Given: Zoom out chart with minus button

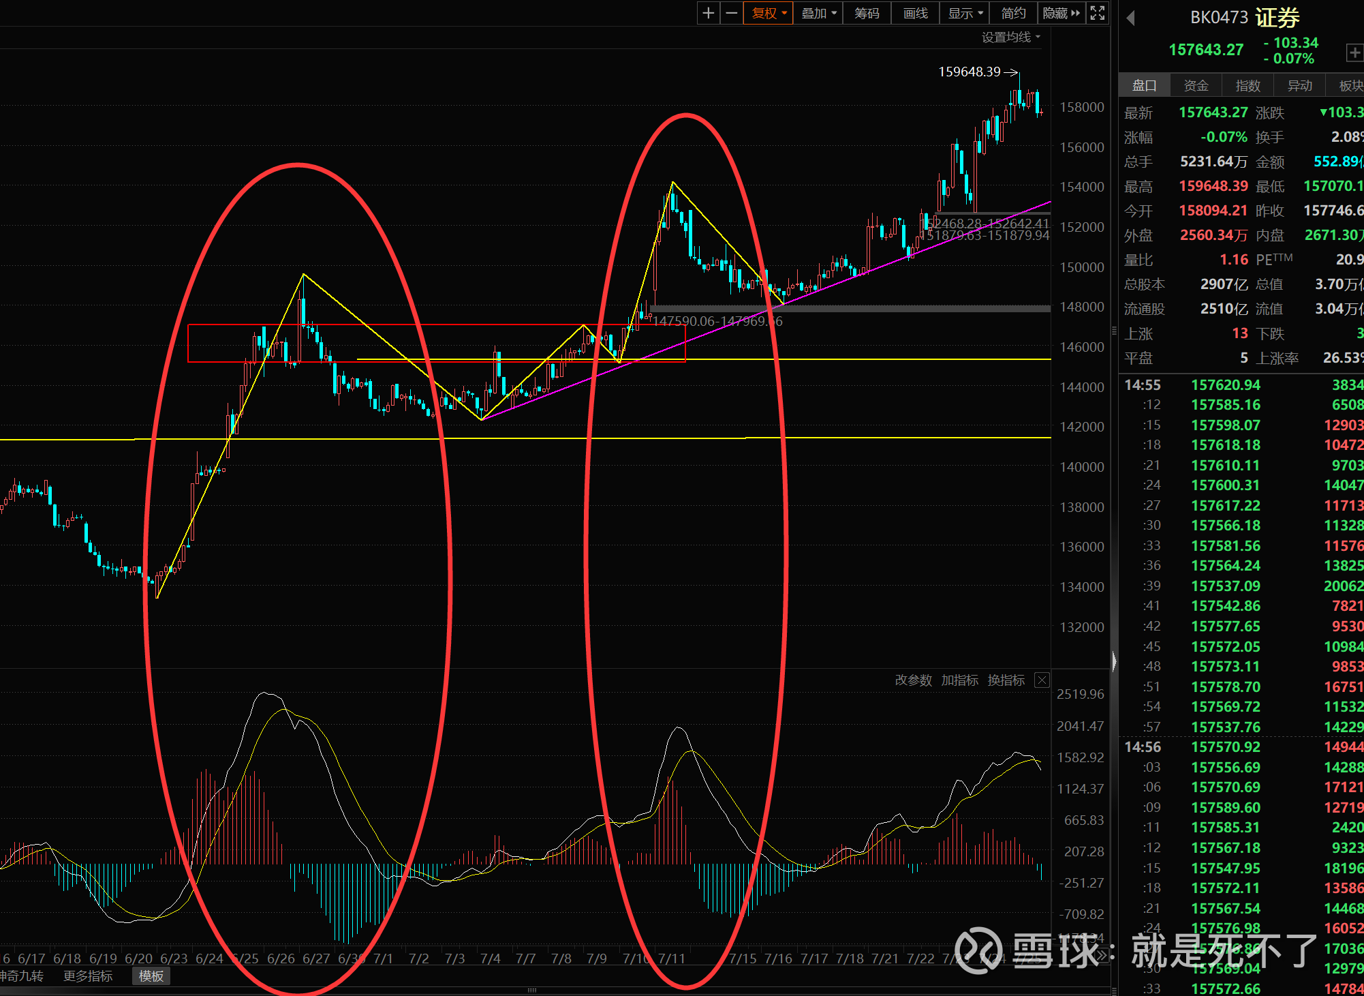Looking at the screenshot, I should click(x=732, y=13).
